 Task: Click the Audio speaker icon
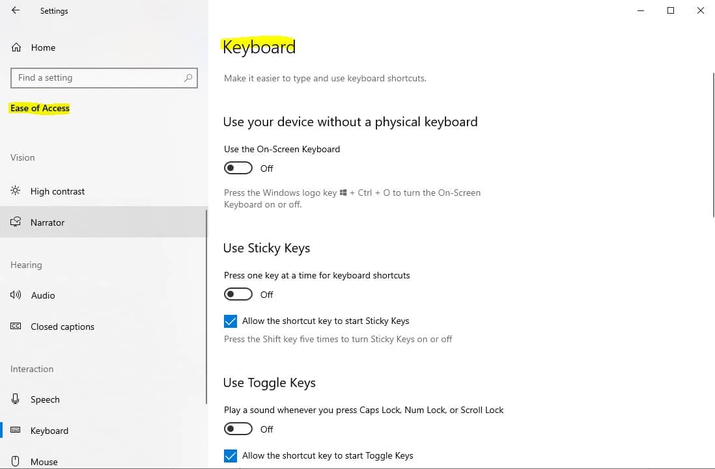(16, 295)
